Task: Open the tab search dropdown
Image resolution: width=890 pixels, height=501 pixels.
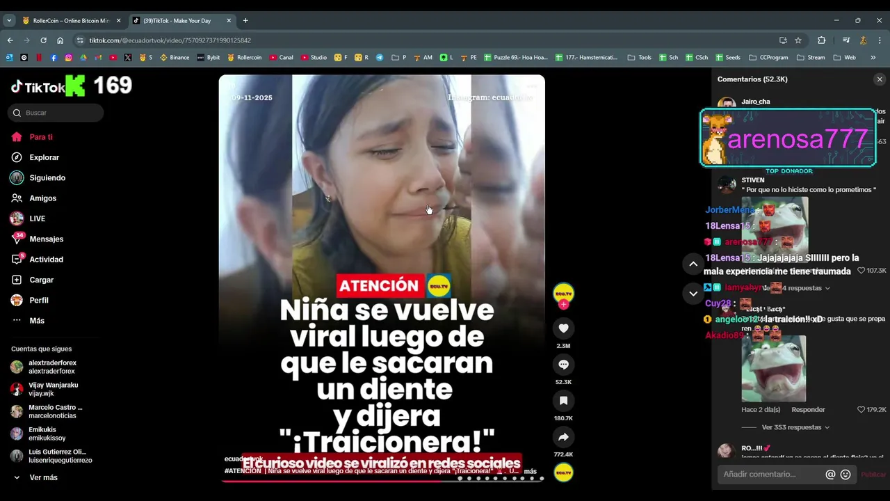Action: pos(9,21)
